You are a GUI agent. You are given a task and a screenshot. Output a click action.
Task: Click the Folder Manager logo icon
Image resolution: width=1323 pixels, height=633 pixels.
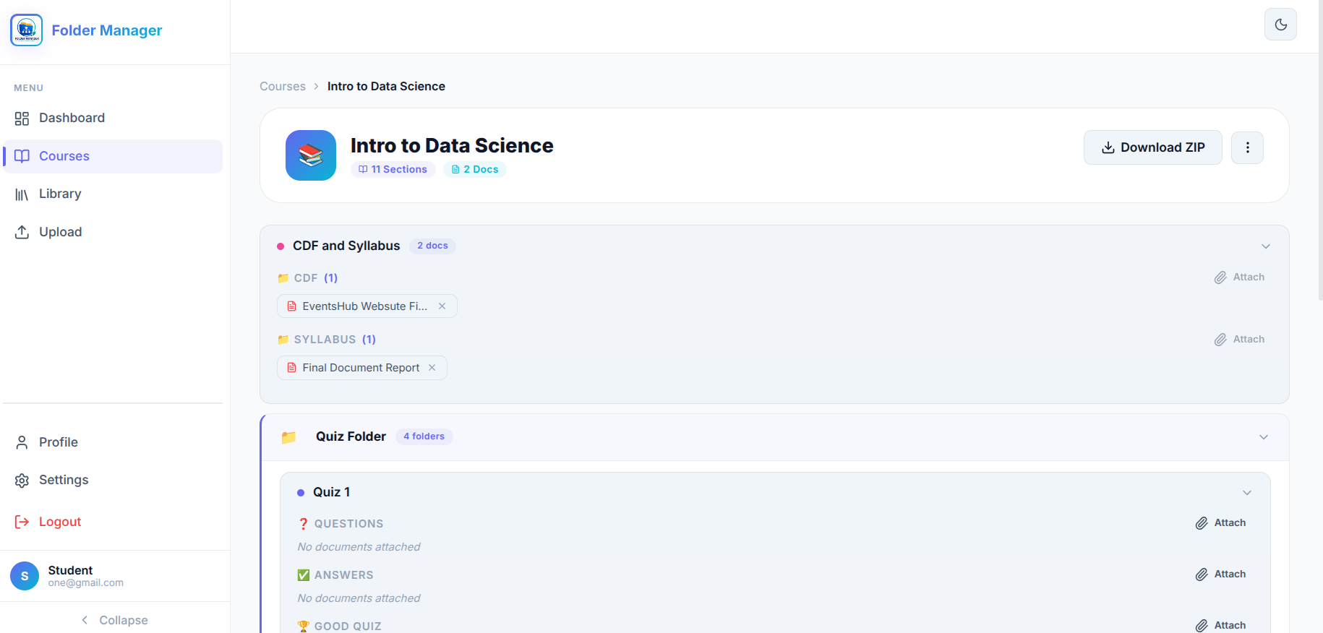tap(27, 30)
